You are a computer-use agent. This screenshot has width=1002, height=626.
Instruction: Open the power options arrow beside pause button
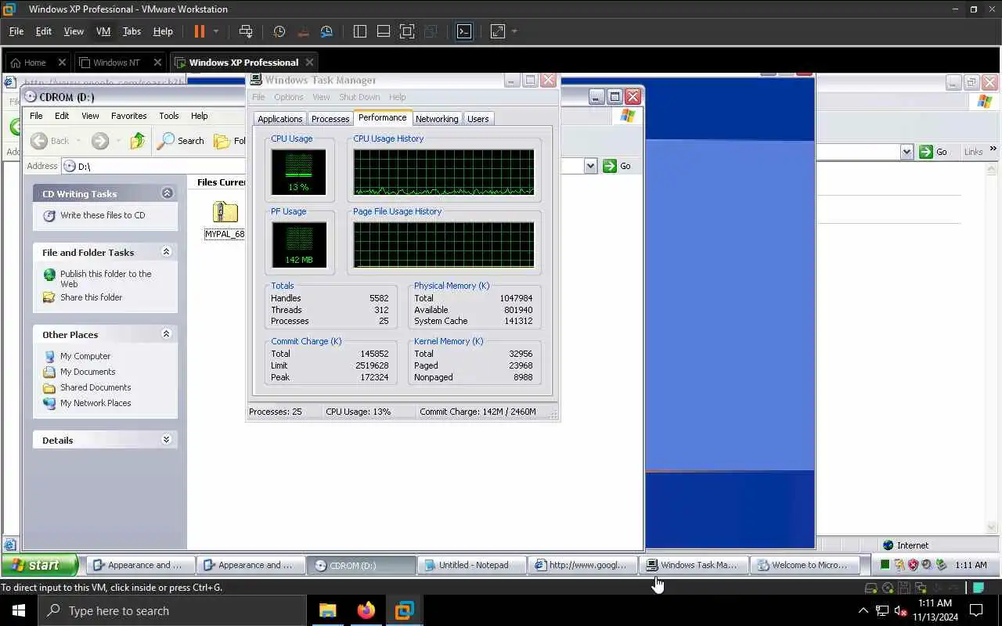tap(216, 31)
